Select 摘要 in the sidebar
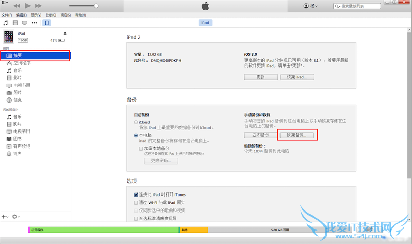Viewport: 412px width, 244px height. point(36,56)
